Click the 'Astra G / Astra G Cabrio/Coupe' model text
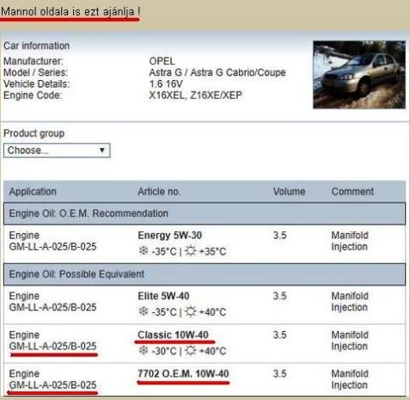410x400 pixels. [x=217, y=72]
